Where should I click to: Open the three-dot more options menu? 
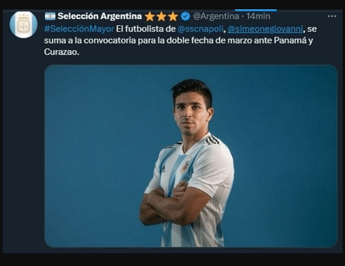coord(332,16)
